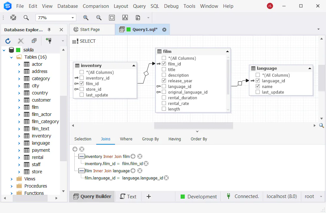Click the Development category indicator

pos(199,197)
